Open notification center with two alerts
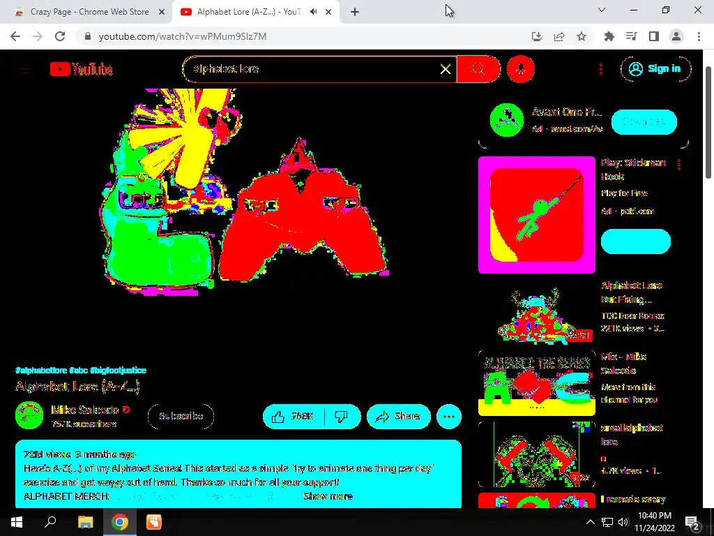The height and width of the screenshot is (536, 714). [x=692, y=522]
